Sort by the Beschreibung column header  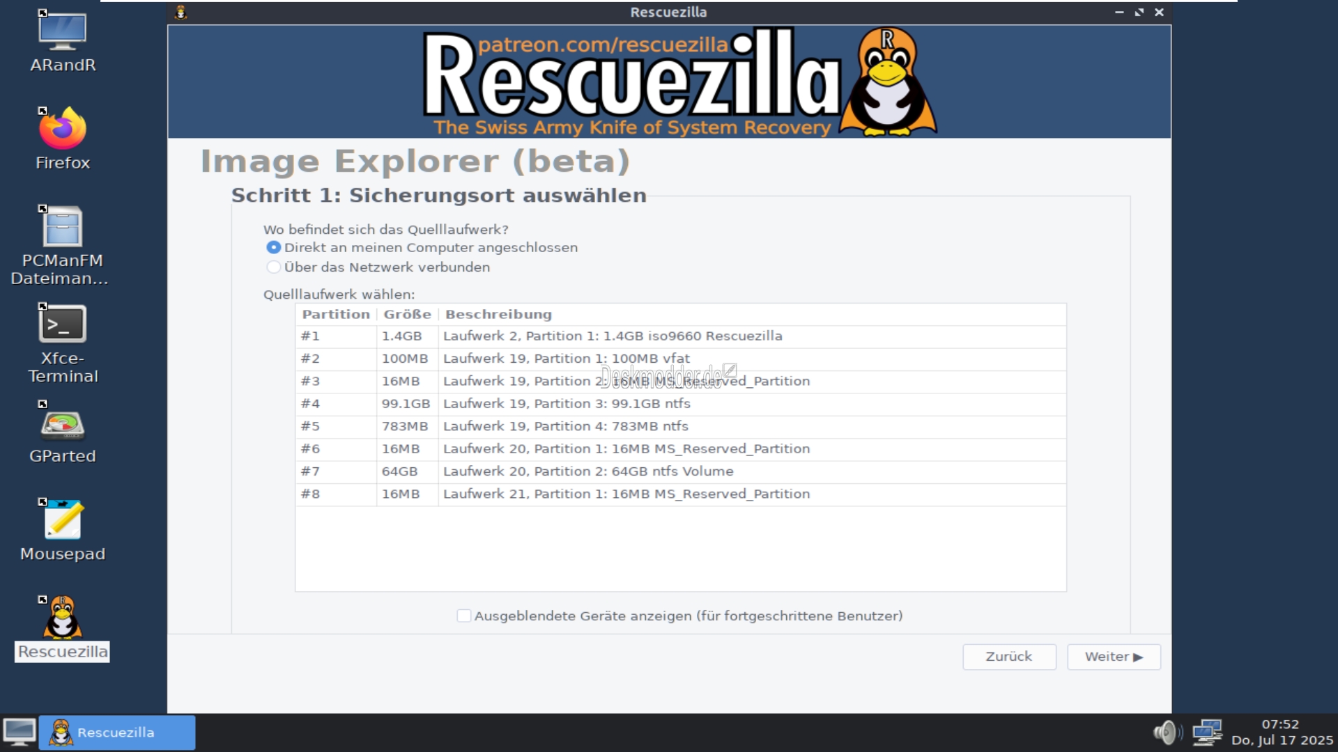(x=752, y=314)
